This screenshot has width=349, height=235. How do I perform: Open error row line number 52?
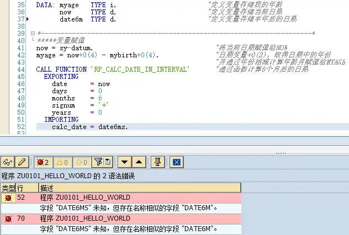[x=21, y=197]
